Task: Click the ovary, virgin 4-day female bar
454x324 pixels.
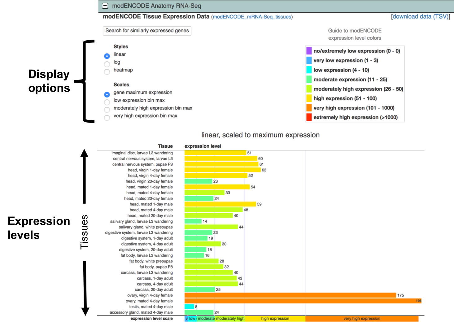Action: [x=290, y=295]
